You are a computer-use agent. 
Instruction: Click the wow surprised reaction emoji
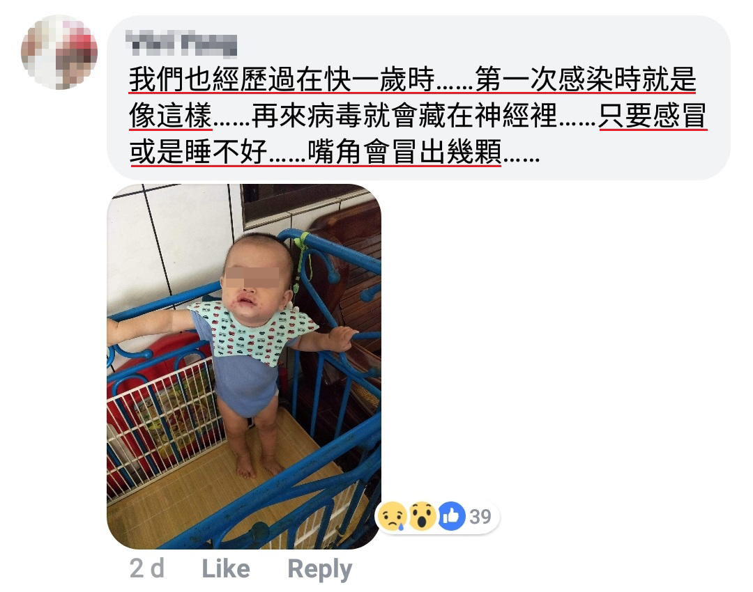422,516
